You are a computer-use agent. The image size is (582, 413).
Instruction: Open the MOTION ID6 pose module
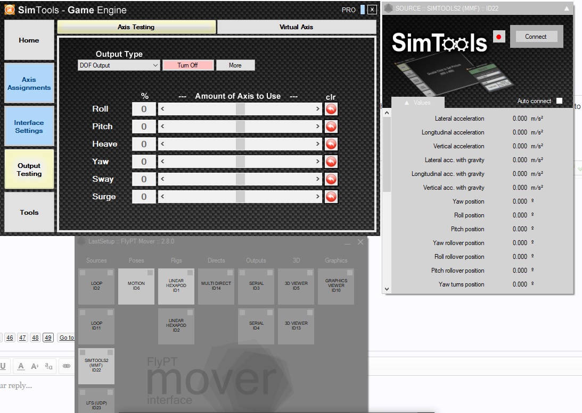coord(136,286)
